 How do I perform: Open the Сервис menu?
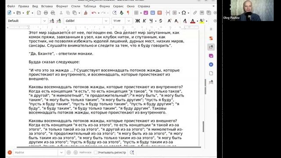pos(118,6)
